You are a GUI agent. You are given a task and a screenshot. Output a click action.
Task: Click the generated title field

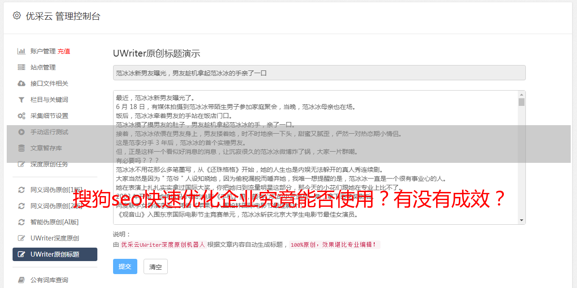319,73
